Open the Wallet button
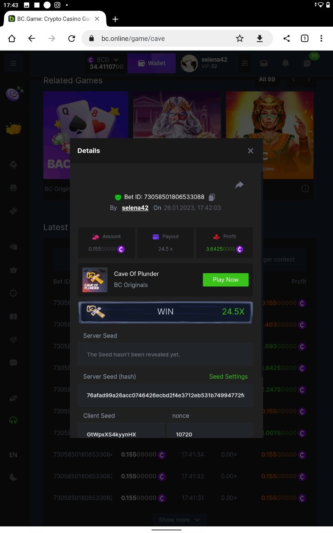Image resolution: width=333 pixels, height=533 pixels. 151,64
